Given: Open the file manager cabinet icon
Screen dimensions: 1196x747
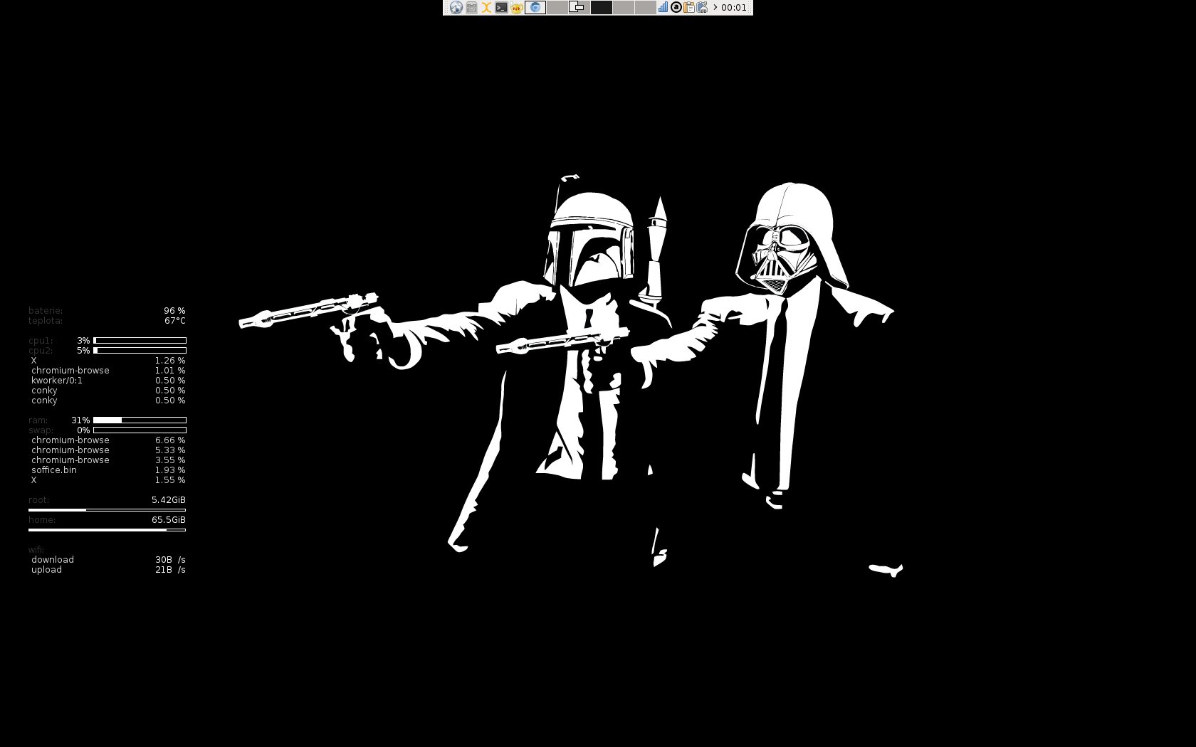Looking at the screenshot, I should pyautogui.click(x=471, y=8).
